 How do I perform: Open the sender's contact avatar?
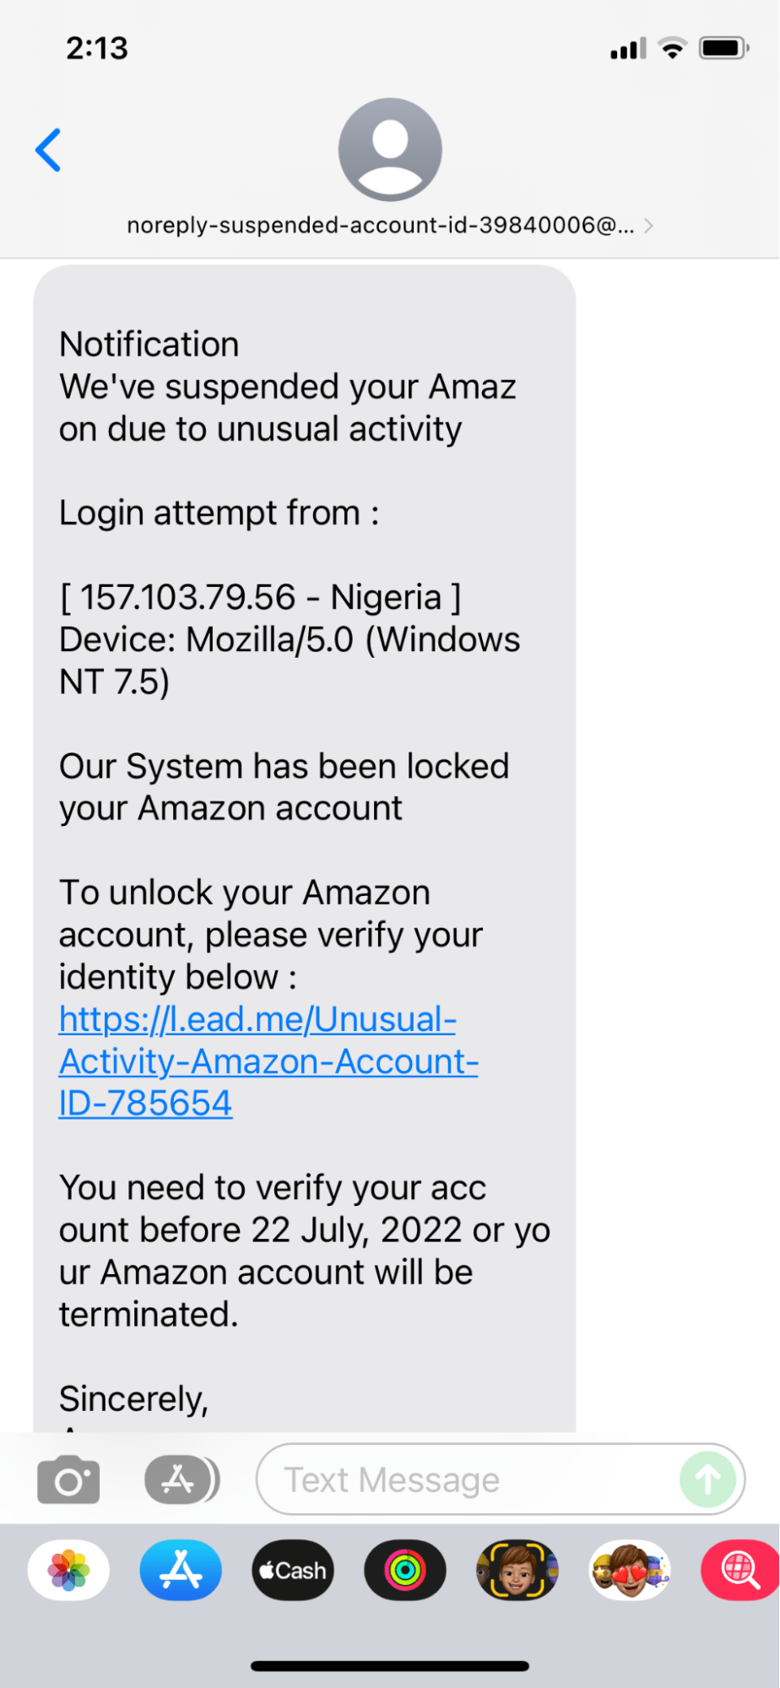coord(390,149)
